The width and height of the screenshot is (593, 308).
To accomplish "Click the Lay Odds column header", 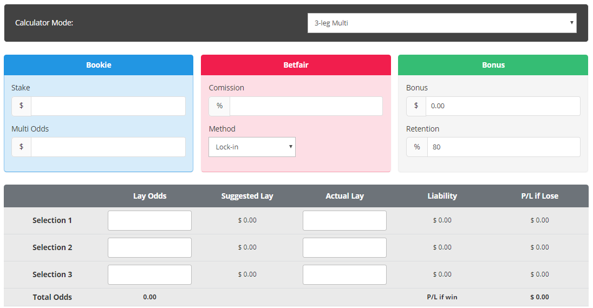I will tap(150, 196).
